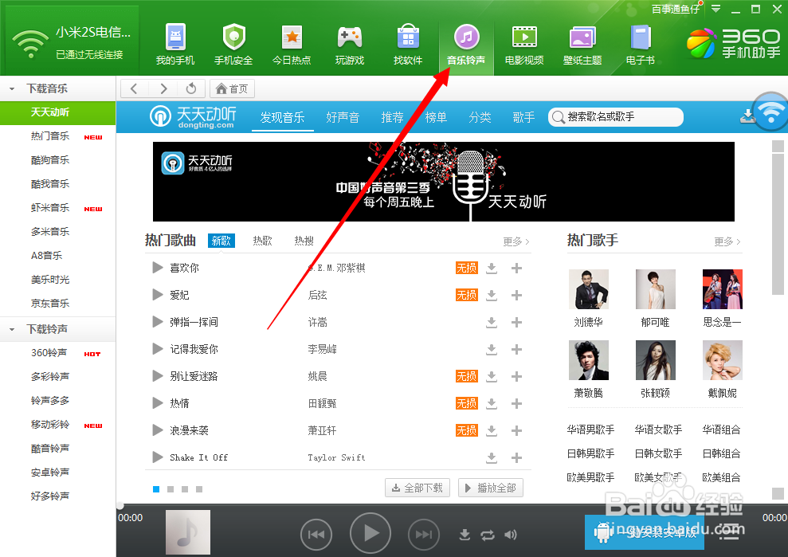Click 无损 badge for 浪漫来袭
Screen dimensions: 788x557
click(x=466, y=430)
